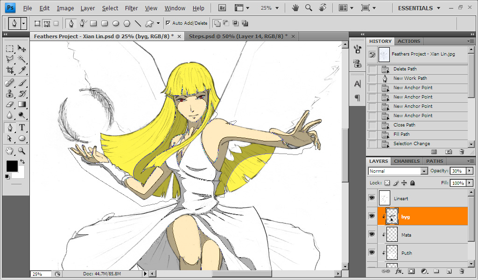478x280 pixels.
Task: Choose Rectangle shape in options bar
Action: [x=93, y=23]
